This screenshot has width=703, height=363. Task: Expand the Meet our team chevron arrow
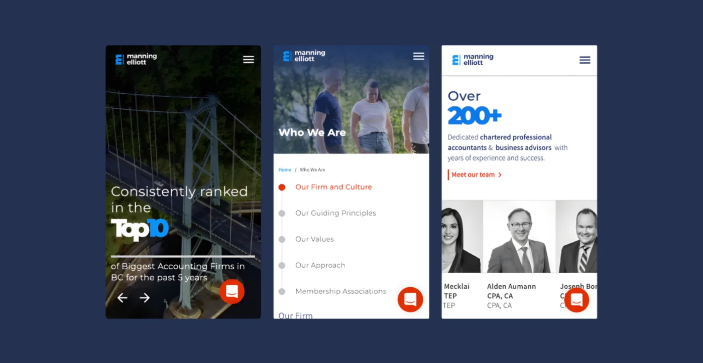tap(500, 175)
